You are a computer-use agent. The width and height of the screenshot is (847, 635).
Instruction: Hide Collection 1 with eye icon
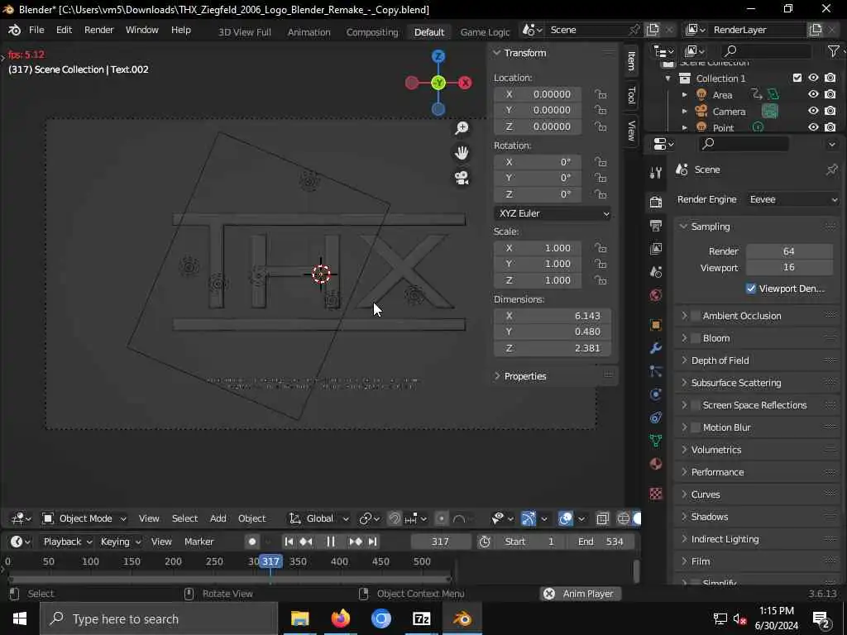pos(813,78)
